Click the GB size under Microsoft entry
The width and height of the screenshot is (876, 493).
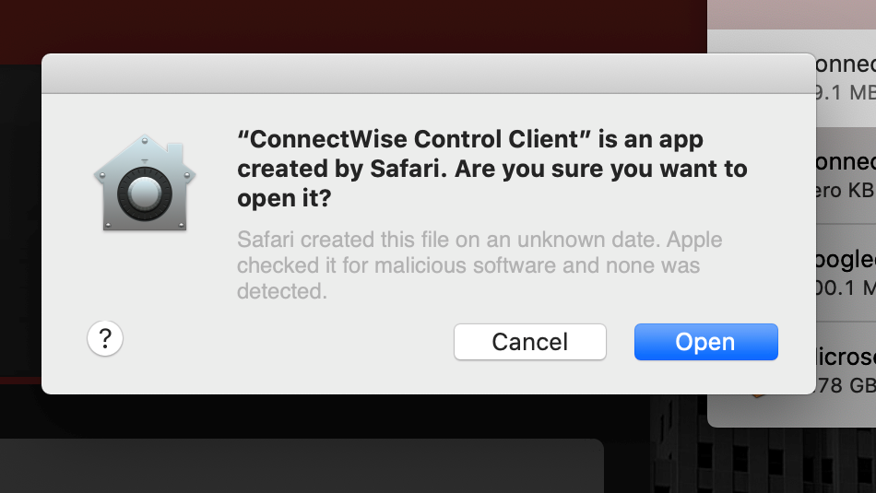[846, 385]
